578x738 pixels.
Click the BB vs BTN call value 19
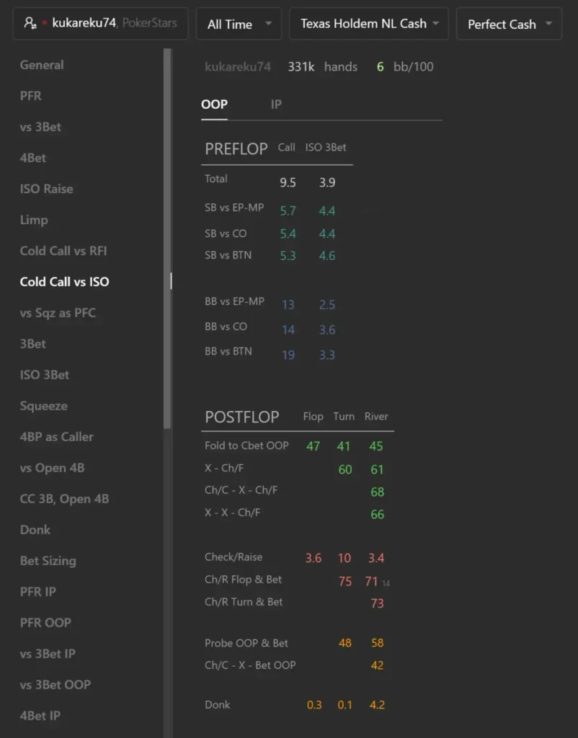tap(288, 355)
